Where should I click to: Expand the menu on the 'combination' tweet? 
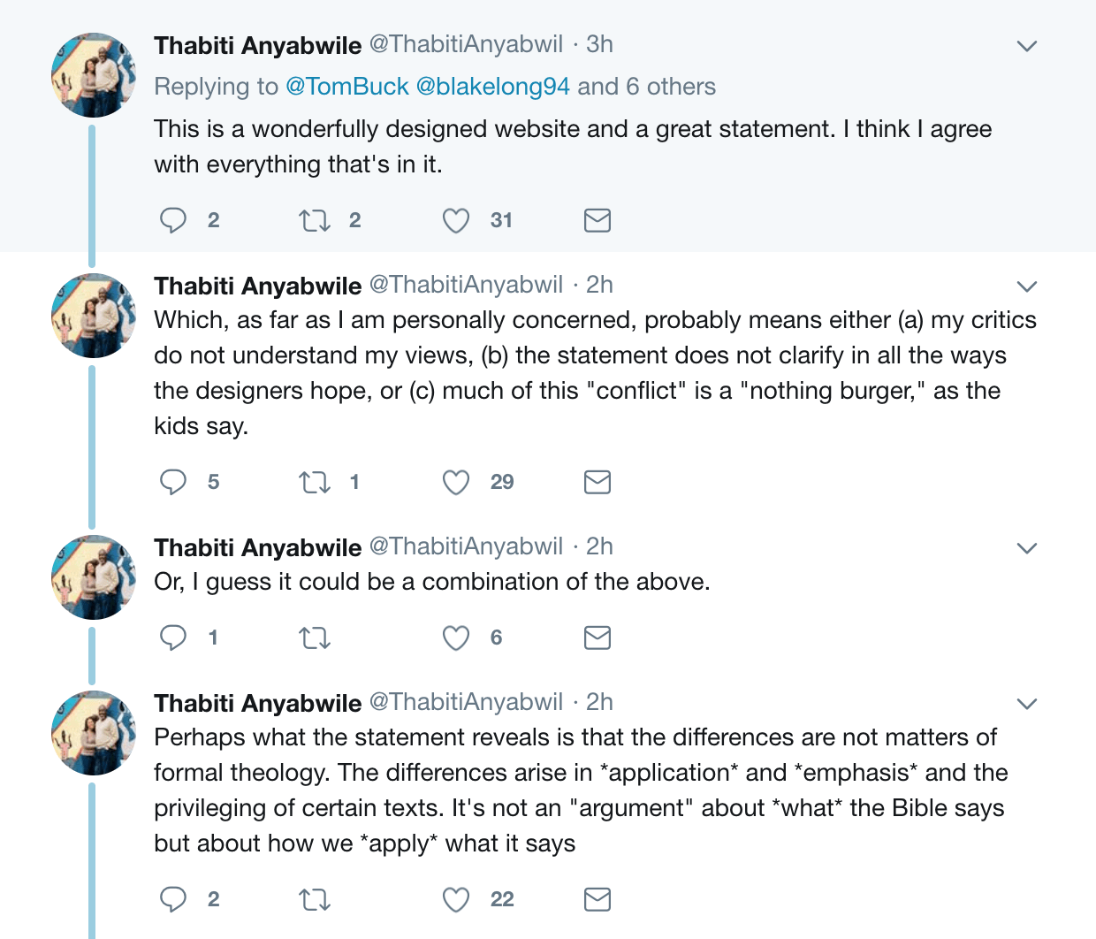coord(1027,547)
